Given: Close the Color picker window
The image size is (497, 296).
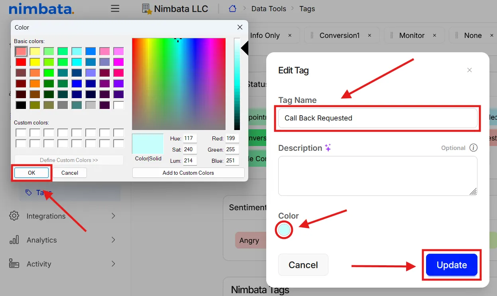Looking at the screenshot, I should click(240, 27).
